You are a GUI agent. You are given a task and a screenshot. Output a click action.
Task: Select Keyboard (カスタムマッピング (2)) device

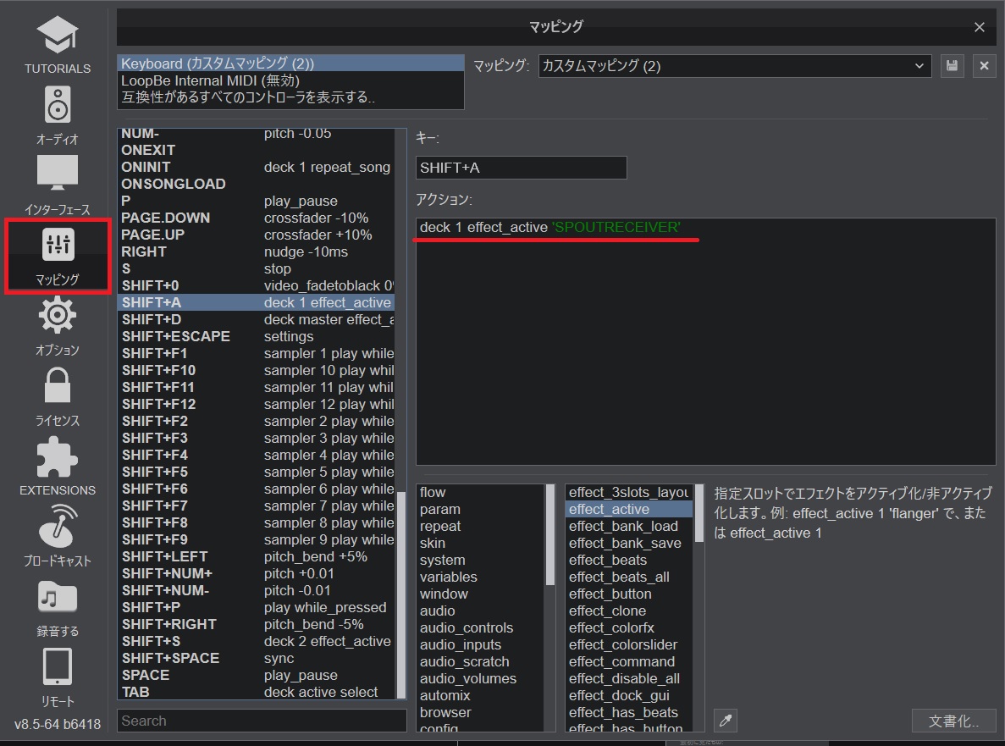tap(290, 64)
